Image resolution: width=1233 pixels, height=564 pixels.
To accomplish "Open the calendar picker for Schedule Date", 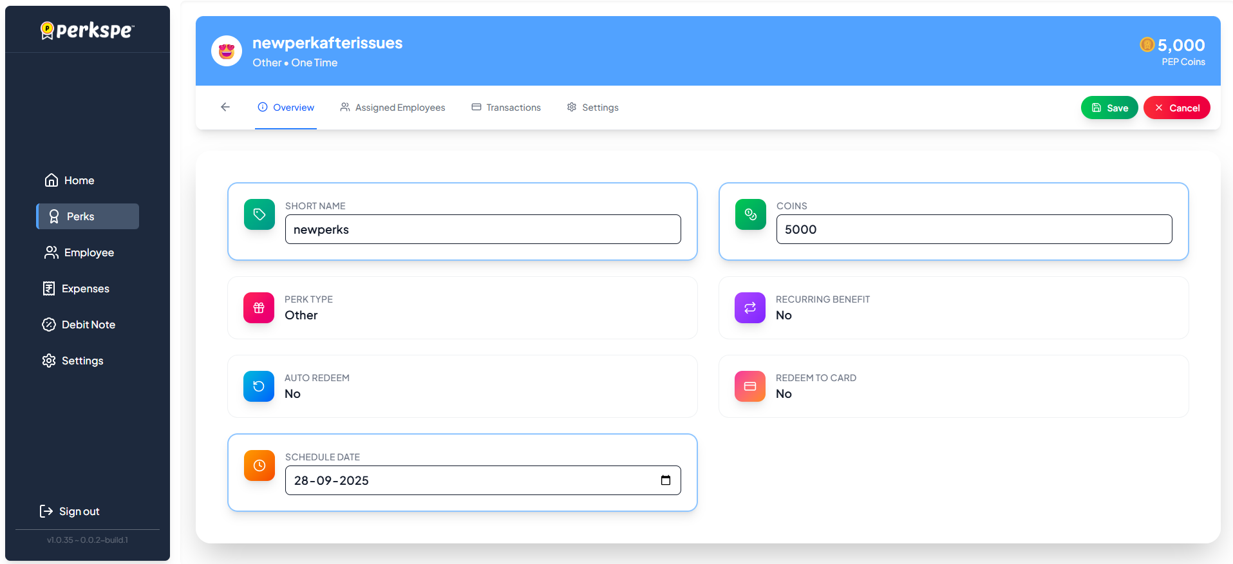I will [666, 480].
